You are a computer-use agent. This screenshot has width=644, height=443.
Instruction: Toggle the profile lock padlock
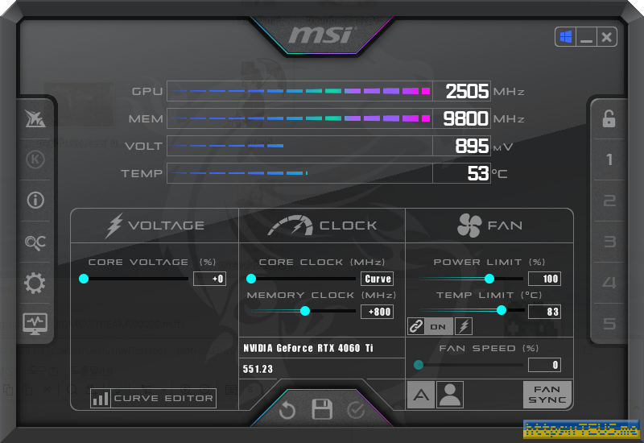tap(609, 119)
